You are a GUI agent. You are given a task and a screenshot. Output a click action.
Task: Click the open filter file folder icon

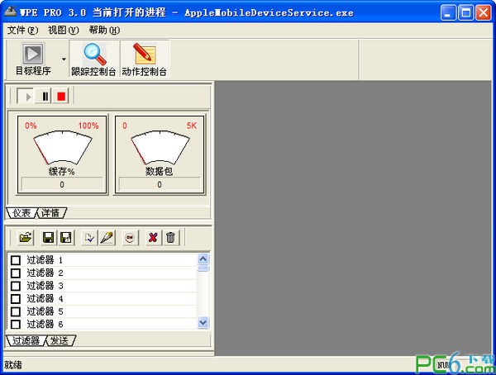[x=26, y=238]
